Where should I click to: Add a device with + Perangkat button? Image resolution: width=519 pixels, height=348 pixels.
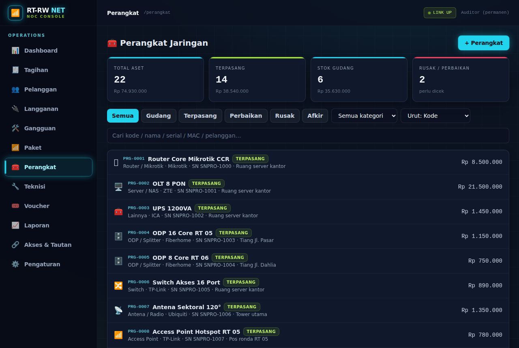tap(484, 43)
